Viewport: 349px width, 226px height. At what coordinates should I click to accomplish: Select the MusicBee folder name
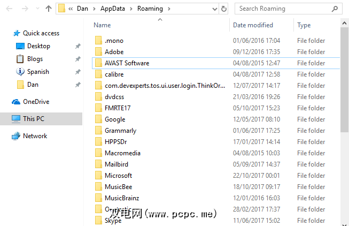pyautogui.click(x=119, y=187)
